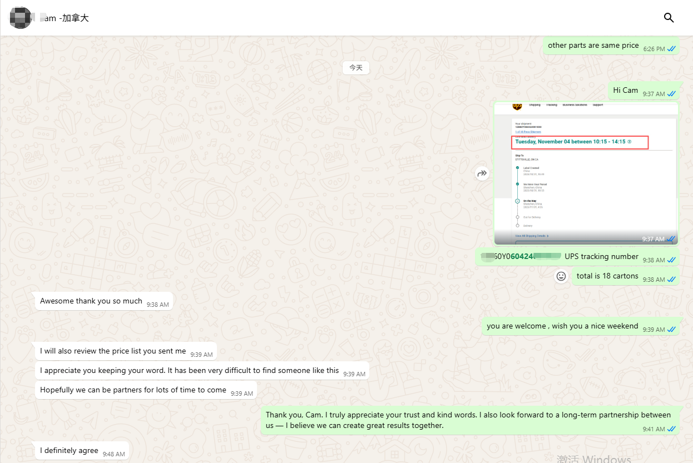Open emoji reaction for '18 cartons' message
Image resolution: width=693 pixels, height=463 pixels.
click(561, 276)
